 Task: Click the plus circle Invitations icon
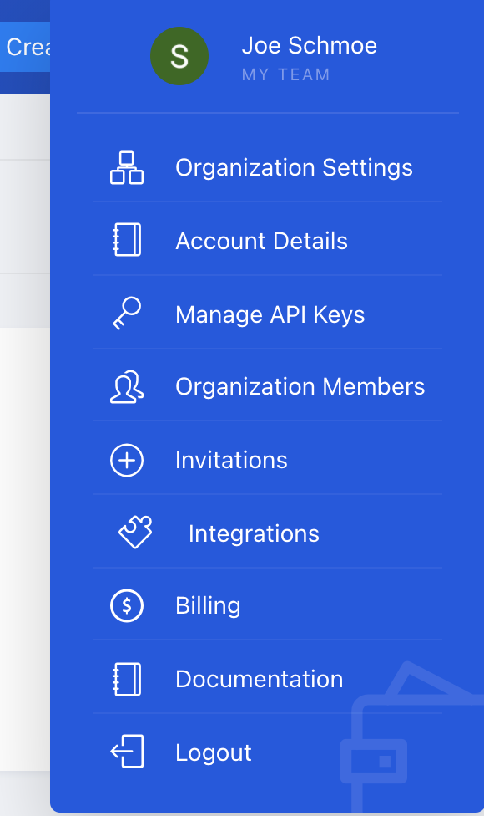click(x=127, y=460)
